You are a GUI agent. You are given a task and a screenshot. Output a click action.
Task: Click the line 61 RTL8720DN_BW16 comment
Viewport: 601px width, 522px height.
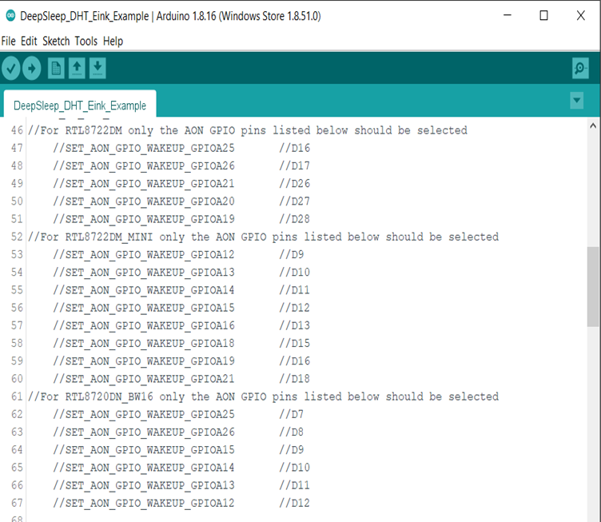[x=263, y=396]
